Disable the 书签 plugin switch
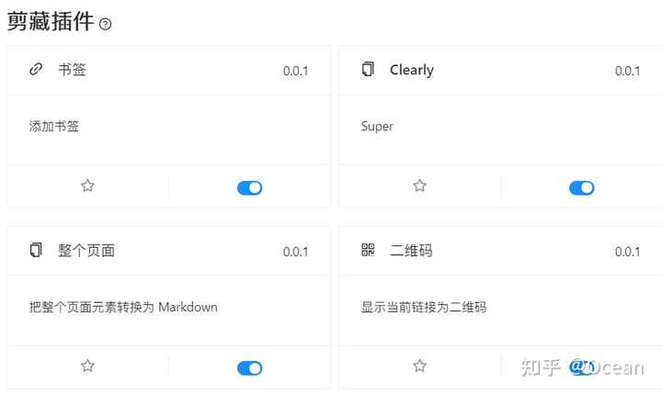Image resolution: width=662 pixels, height=394 pixels. pyautogui.click(x=249, y=187)
